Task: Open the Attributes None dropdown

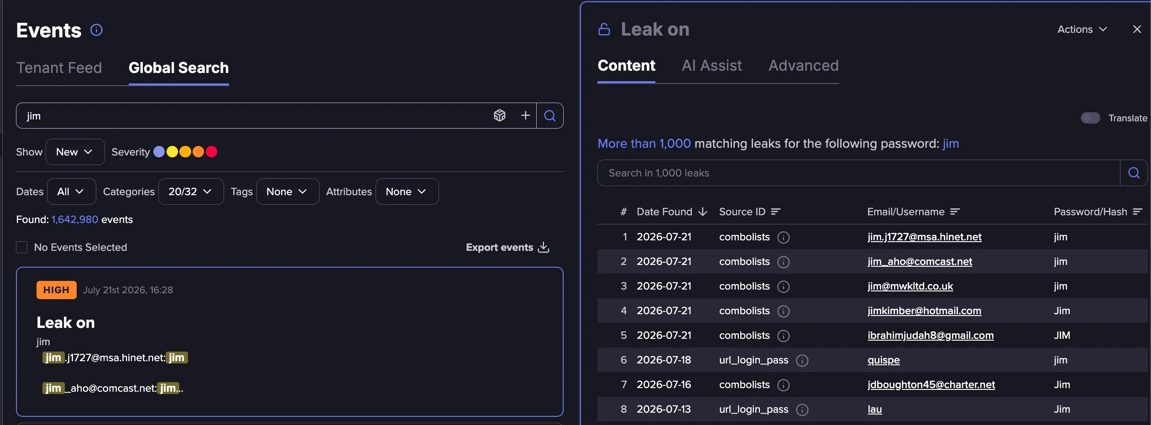Action: (407, 192)
